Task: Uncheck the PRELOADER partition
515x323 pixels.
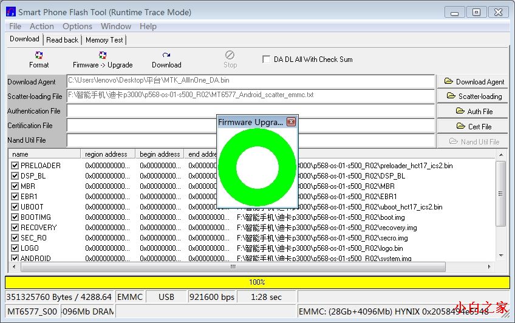Action: click(15, 165)
